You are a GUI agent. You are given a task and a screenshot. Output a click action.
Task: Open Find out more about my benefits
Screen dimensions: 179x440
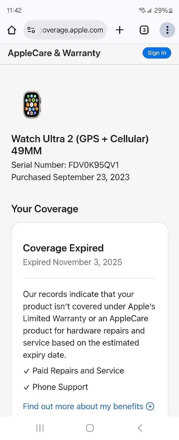click(83, 406)
